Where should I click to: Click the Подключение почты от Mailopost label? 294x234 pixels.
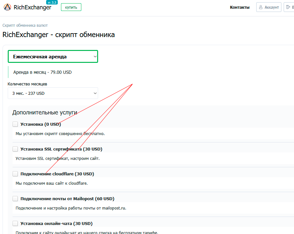(x=67, y=199)
